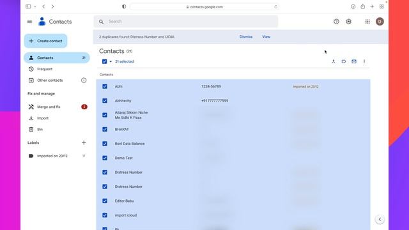Uncheck the import icloud contact

click(105, 215)
